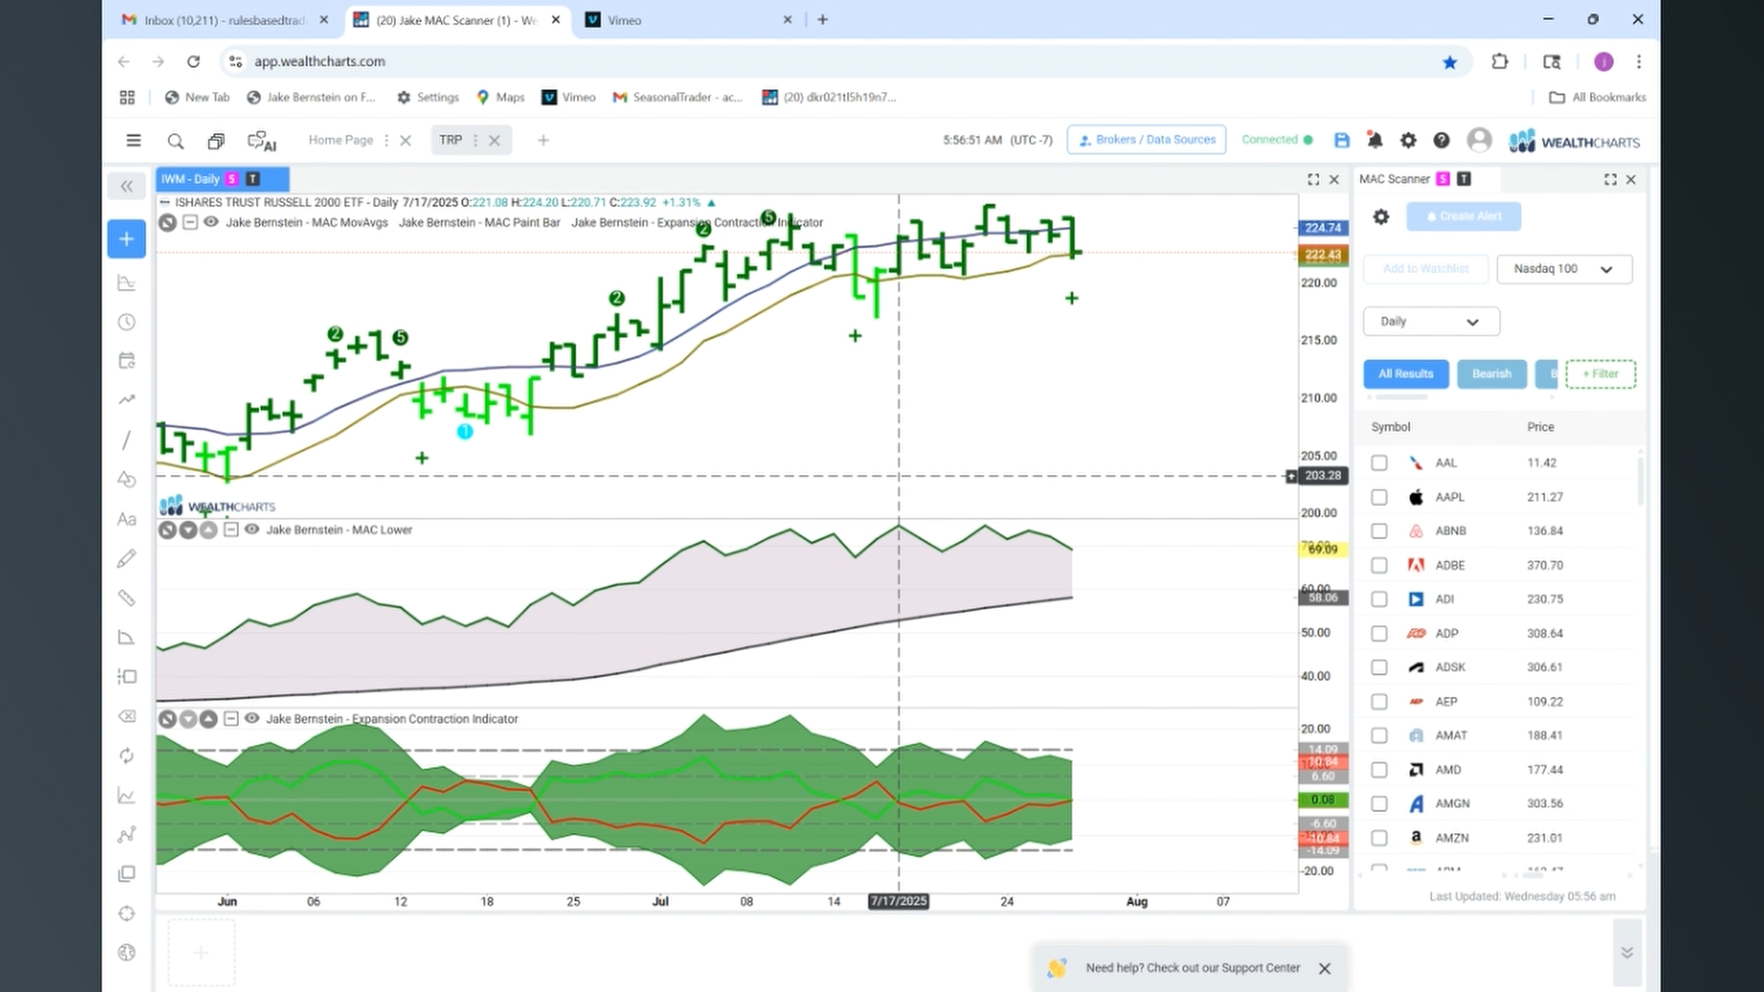This screenshot has height=992, width=1764.
Task: Close the MAC Scanner panel
Action: [x=1632, y=179]
